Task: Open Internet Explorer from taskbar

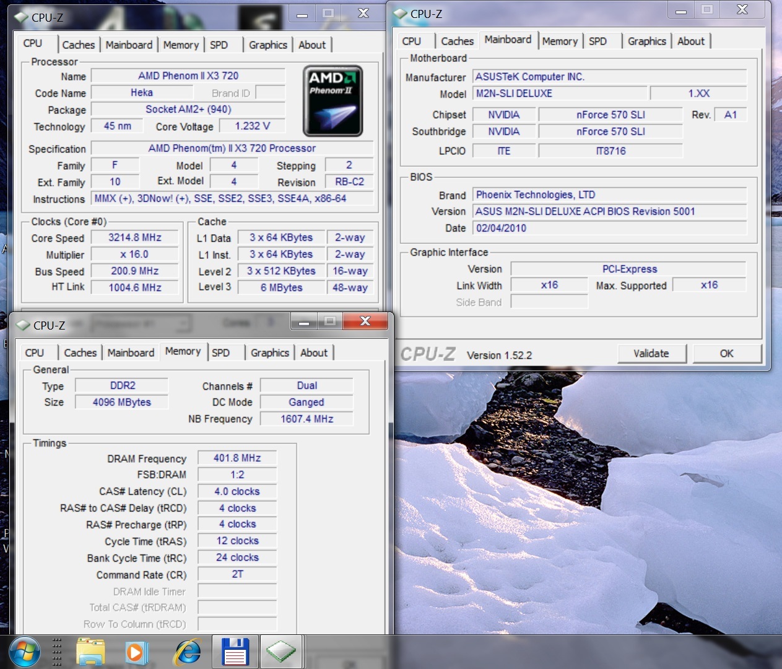Action: pyautogui.click(x=186, y=652)
